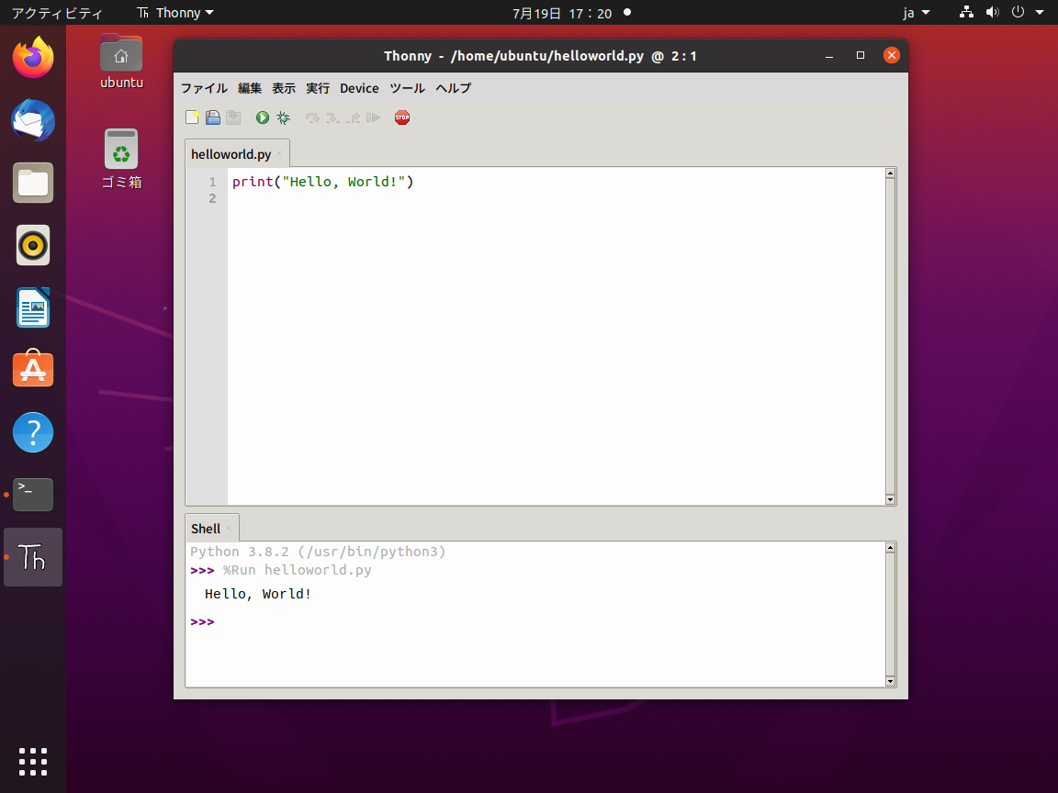Click the Step out debugger icon

353,117
